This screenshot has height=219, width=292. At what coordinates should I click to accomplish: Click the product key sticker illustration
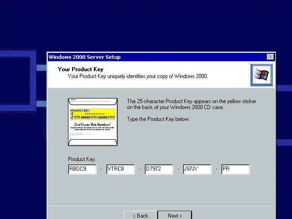pyautogui.click(x=93, y=122)
